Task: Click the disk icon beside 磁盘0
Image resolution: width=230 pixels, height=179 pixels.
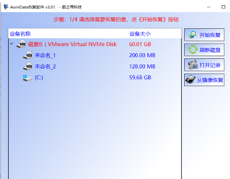Action: click(21, 44)
